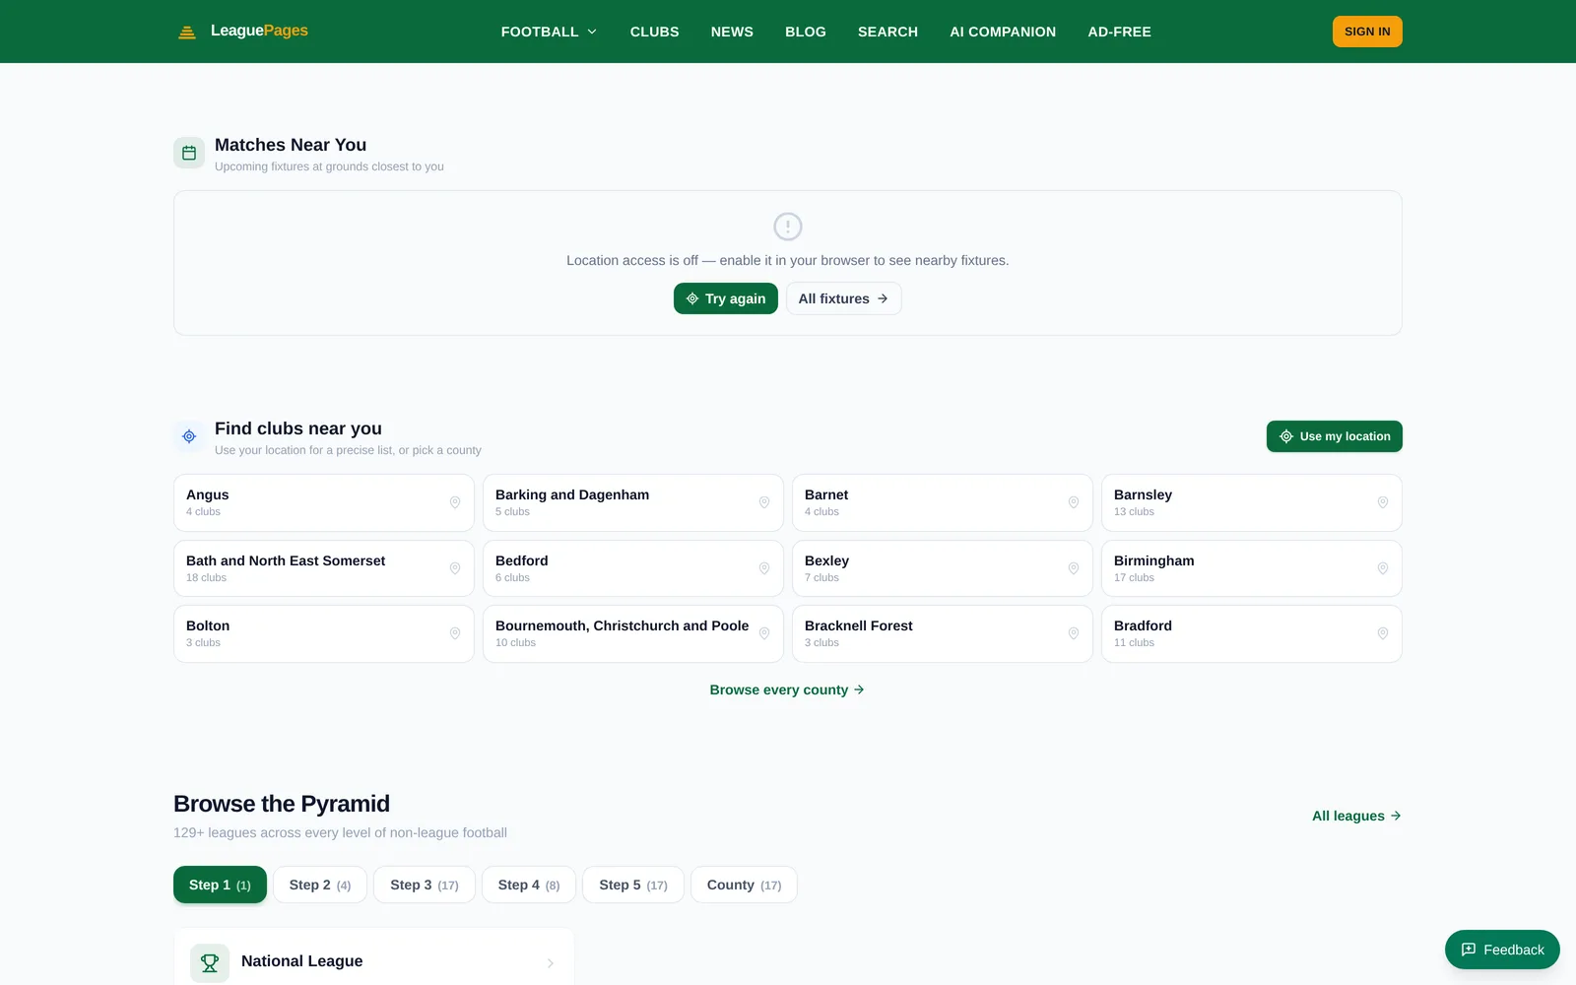Click the LeaguePages logo icon
The height and width of the screenshot is (985, 1576).
pos(187,33)
